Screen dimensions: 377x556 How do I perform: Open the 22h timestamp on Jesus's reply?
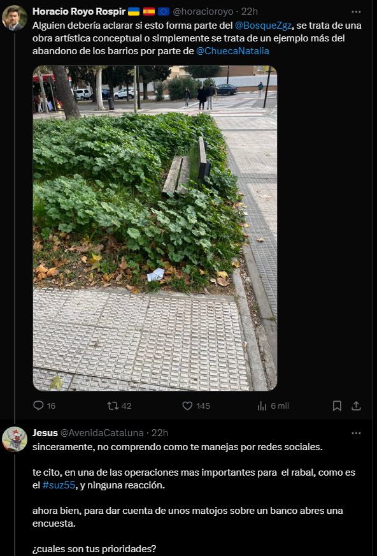pyautogui.click(x=160, y=432)
